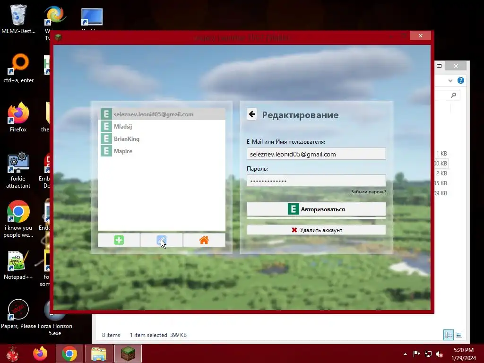Open forkie attractant desktop shortcut

click(x=18, y=170)
